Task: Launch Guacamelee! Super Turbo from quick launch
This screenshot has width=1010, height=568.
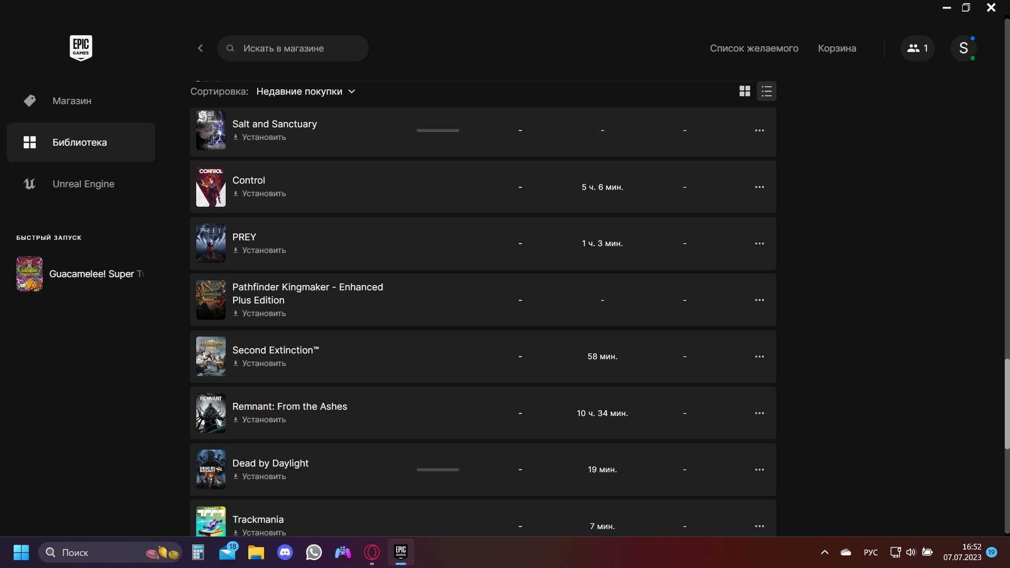Action: pos(81,274)
